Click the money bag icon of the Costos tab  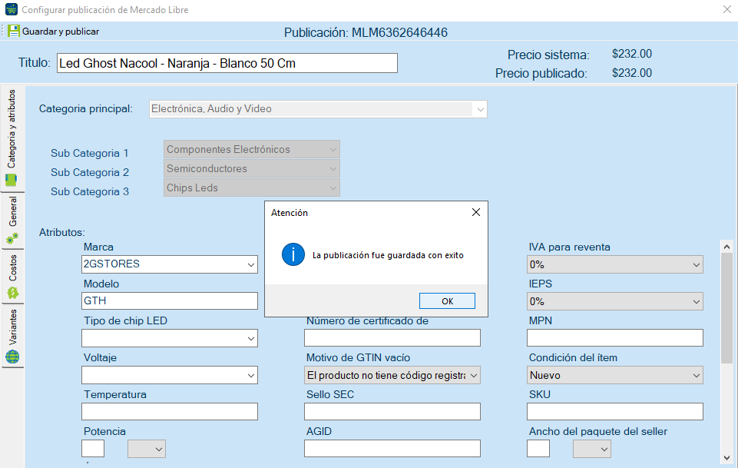[x=13, y=293]
